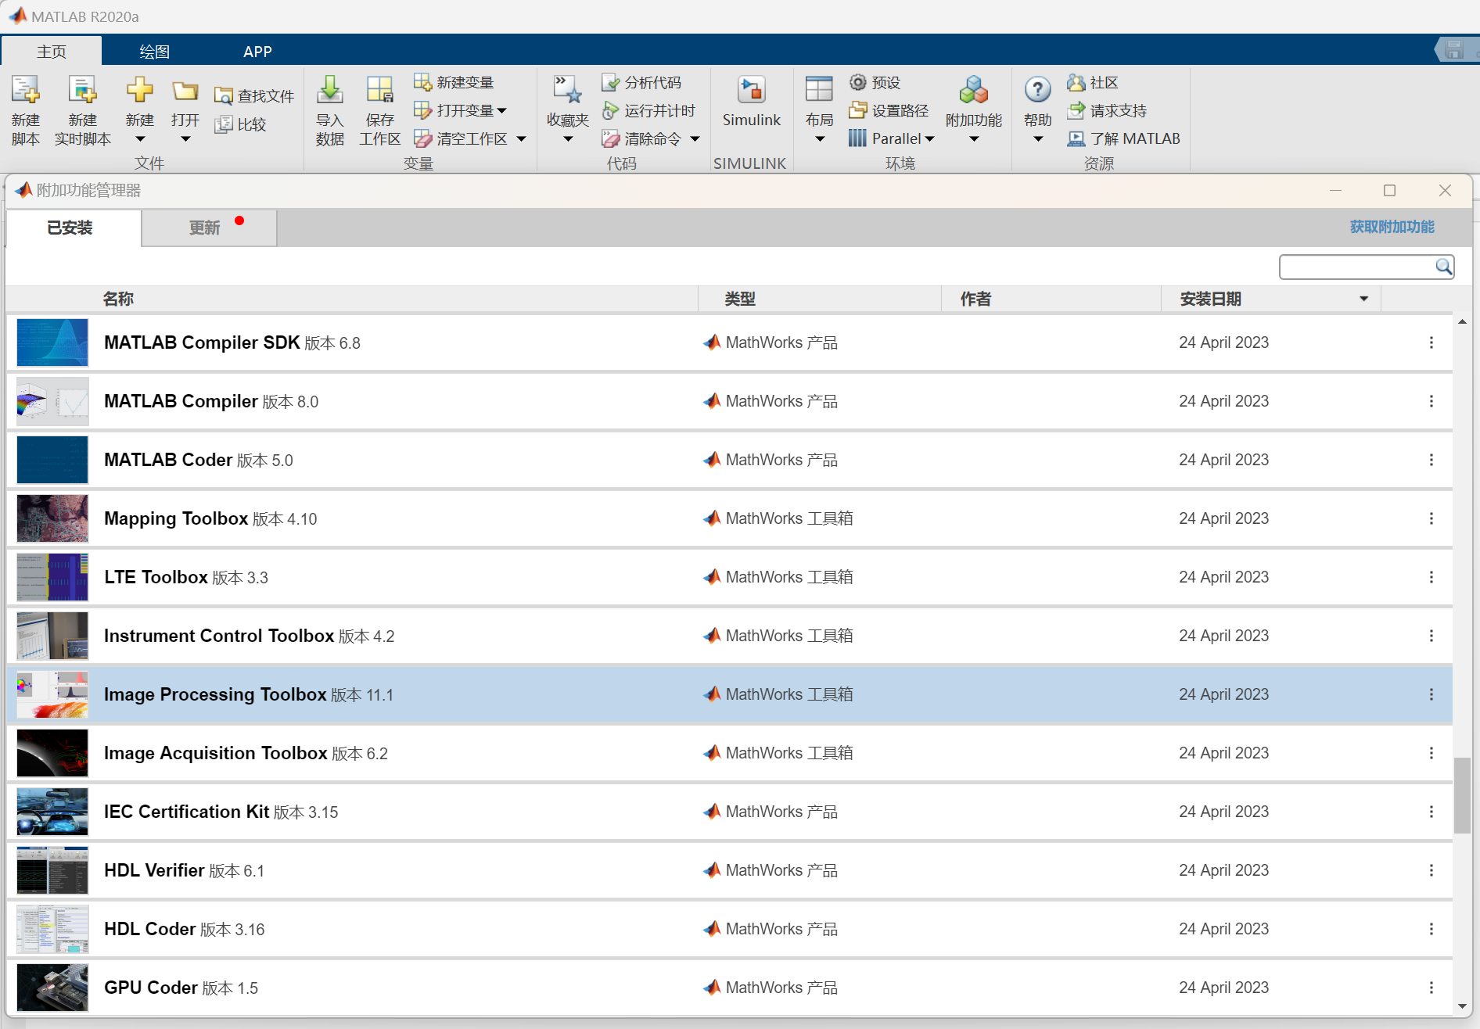
Task: Click the 收藏夹 (Favorites) icon
Action: pyautogui.click(x=568, y=91)
